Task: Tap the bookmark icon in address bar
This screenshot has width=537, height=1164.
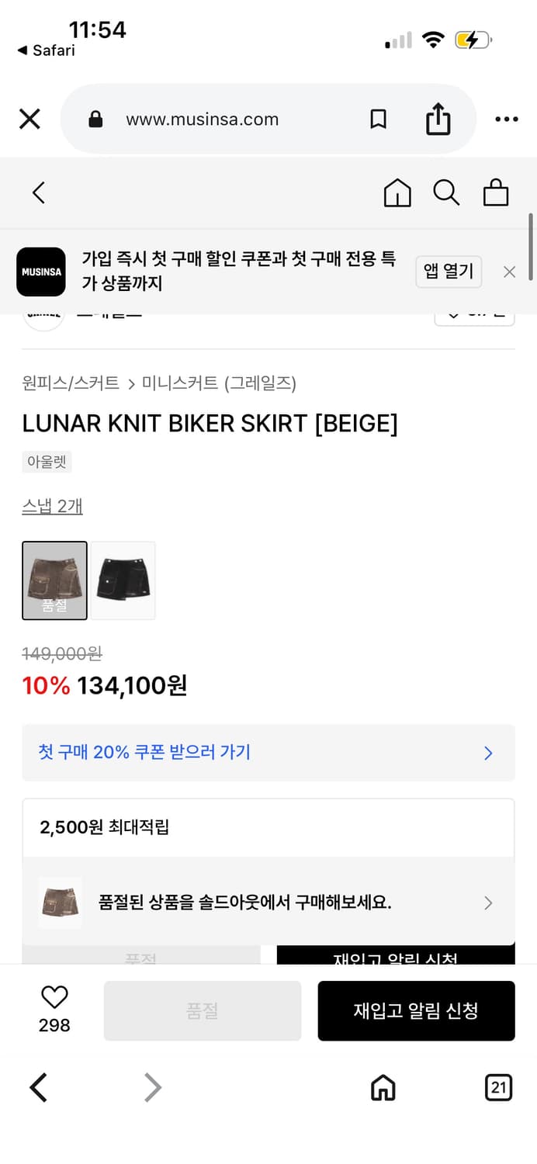Action: click(378, 120)
